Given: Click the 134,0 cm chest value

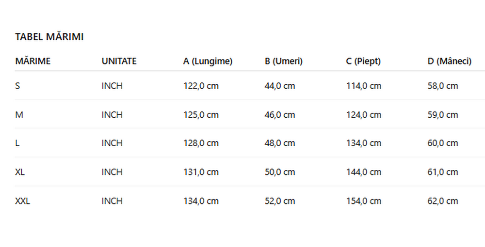Looking at the screenshot, I should point(364,143).
